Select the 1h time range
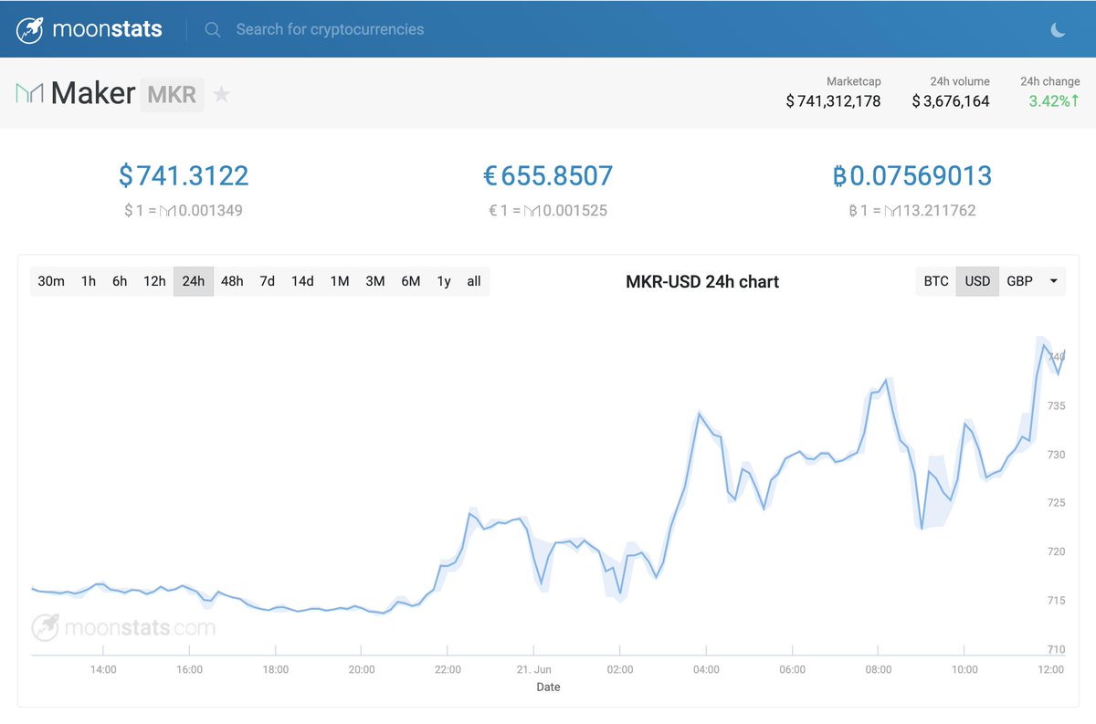The height and width of the screenshot is (724, 1096). click(x=89, y=281)
